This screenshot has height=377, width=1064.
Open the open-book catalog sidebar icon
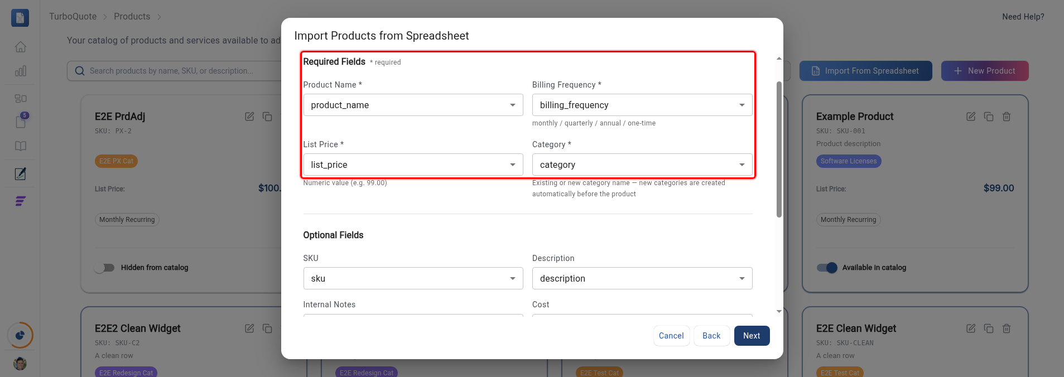(x=21, y=146)
